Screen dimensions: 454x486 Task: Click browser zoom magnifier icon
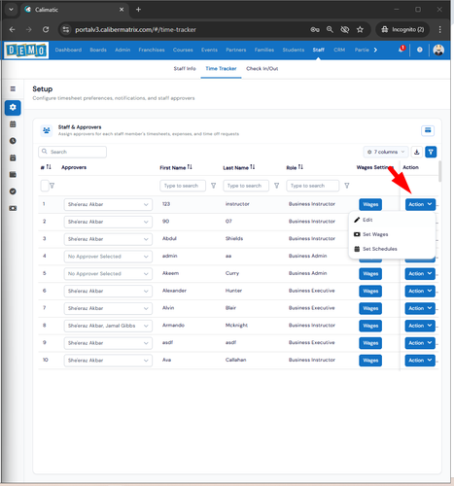(x=330, y=29)
